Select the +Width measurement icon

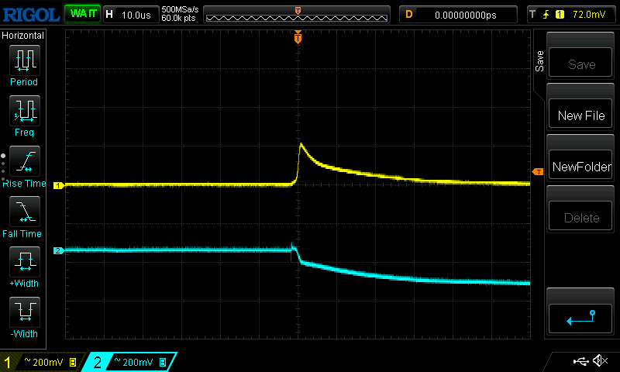point(24,261)
